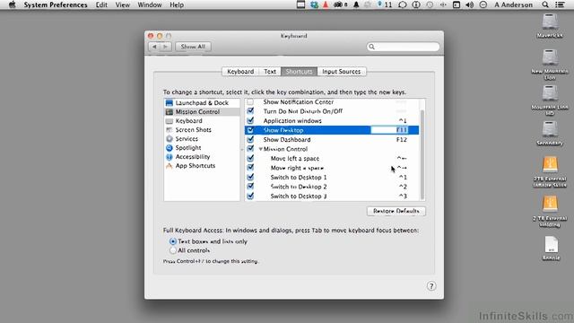Open the Apple menu
This screenshot has width=574, height=323.
(x=12, y=4)
